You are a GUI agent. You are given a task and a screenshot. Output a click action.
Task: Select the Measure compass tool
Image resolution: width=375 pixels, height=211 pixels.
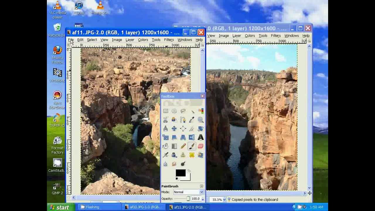(x=166, y=129)
